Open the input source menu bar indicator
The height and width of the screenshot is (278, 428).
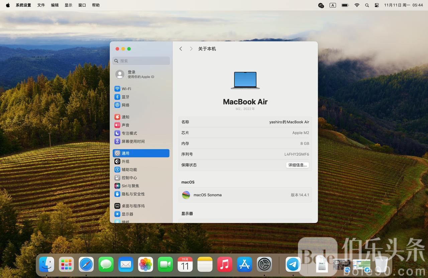[x=333, y=5]
